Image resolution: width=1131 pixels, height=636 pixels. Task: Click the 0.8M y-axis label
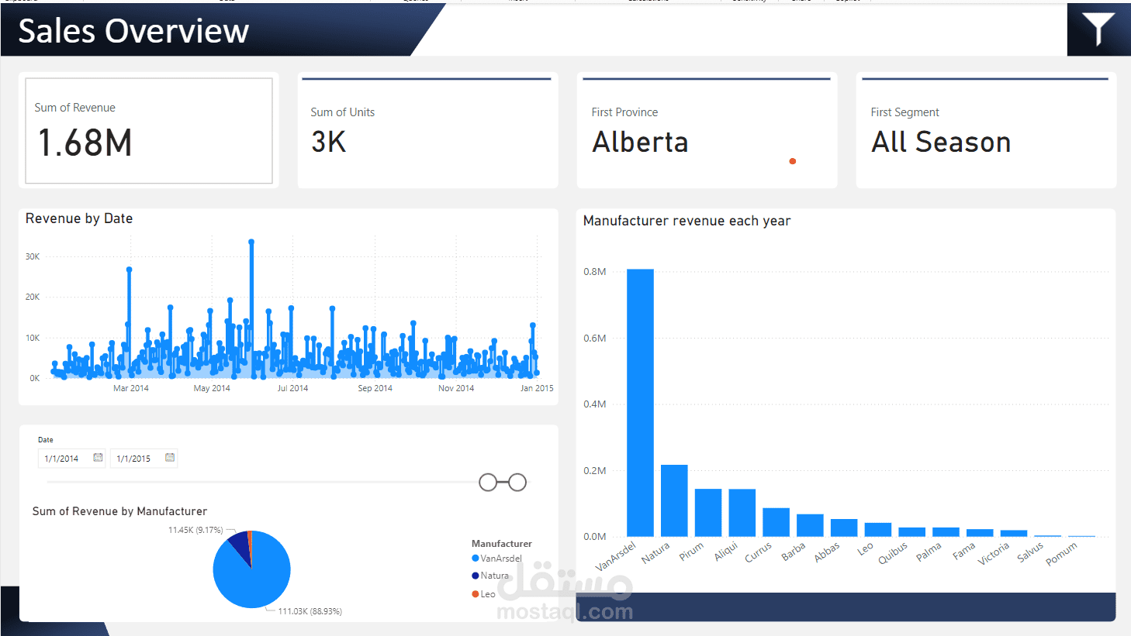click(595, 272)
